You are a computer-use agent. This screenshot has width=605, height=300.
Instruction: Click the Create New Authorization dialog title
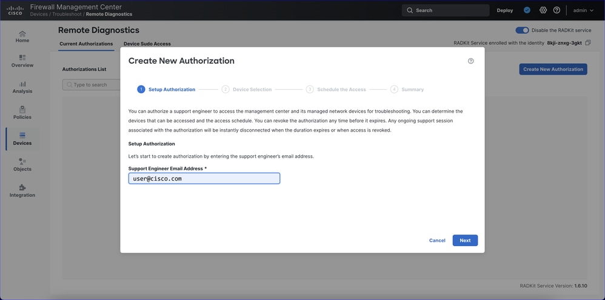pos(181,61)
